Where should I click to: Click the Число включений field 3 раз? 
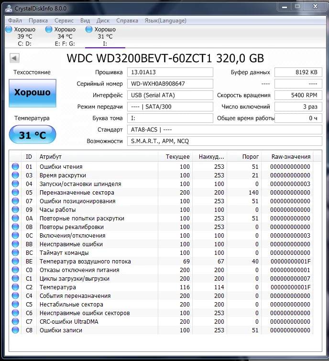[298, 107]
